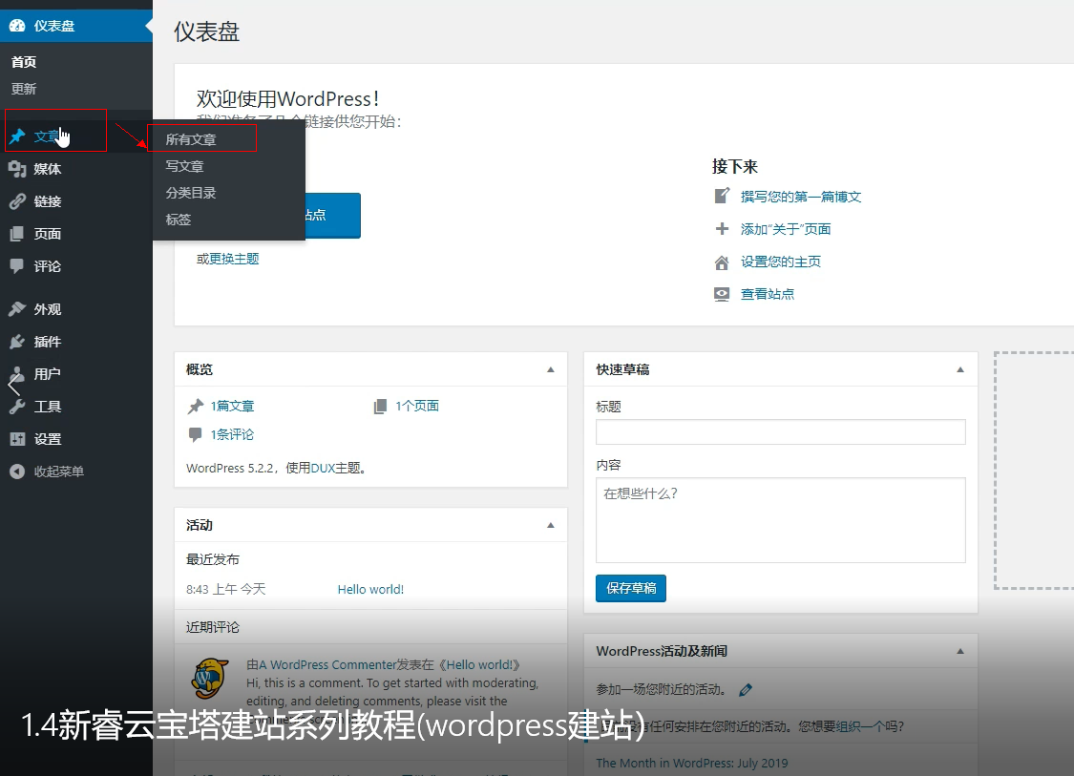This screenshot has width=1074, height=776.
Task: Open the 1篇文章 link in 概览
Action: click(232, 407)
